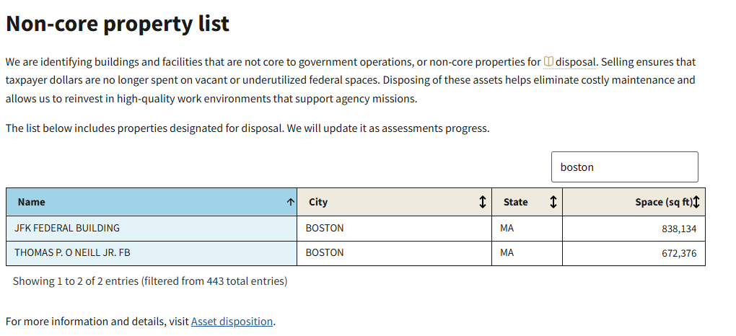Select the JFK FEDERAL BUILDING name cell

(67, 228)
